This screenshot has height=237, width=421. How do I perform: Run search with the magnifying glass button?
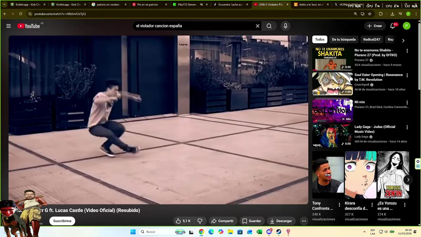coord(269,26)
